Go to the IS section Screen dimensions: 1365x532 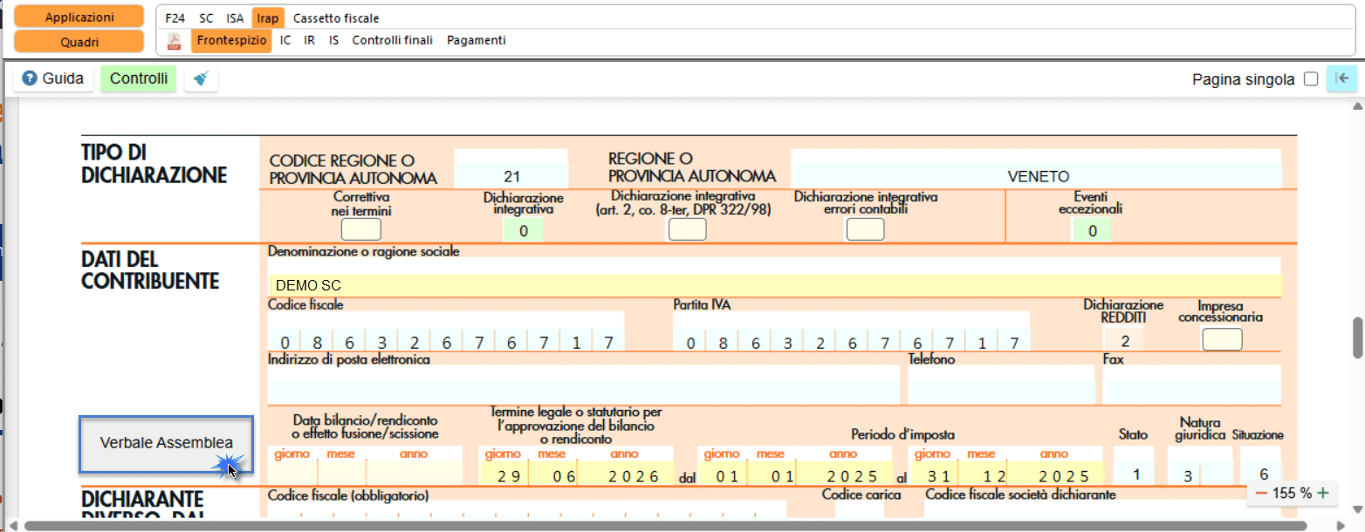click(334, 40)
